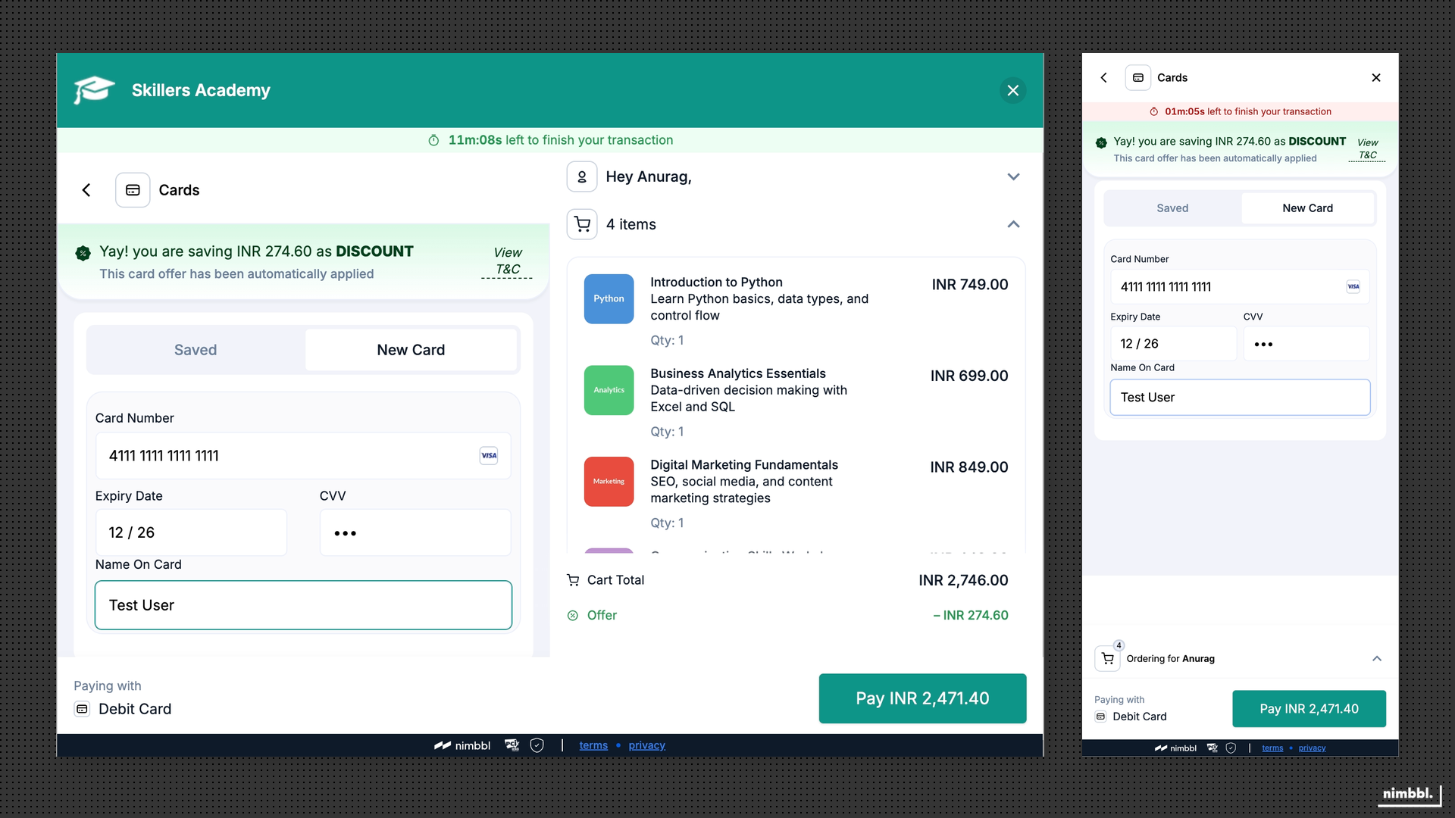Open the terms link in desktop footer
The width and height of the screenshot is (1455, 818).
[593, 745]
